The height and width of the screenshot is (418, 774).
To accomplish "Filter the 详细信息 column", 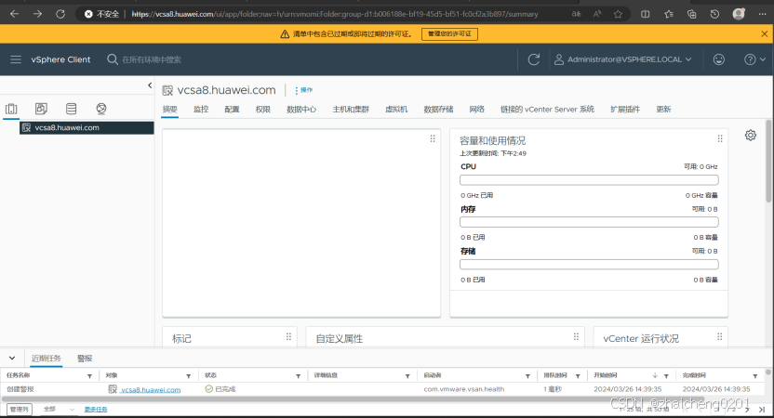I will (x=407, y=376).
